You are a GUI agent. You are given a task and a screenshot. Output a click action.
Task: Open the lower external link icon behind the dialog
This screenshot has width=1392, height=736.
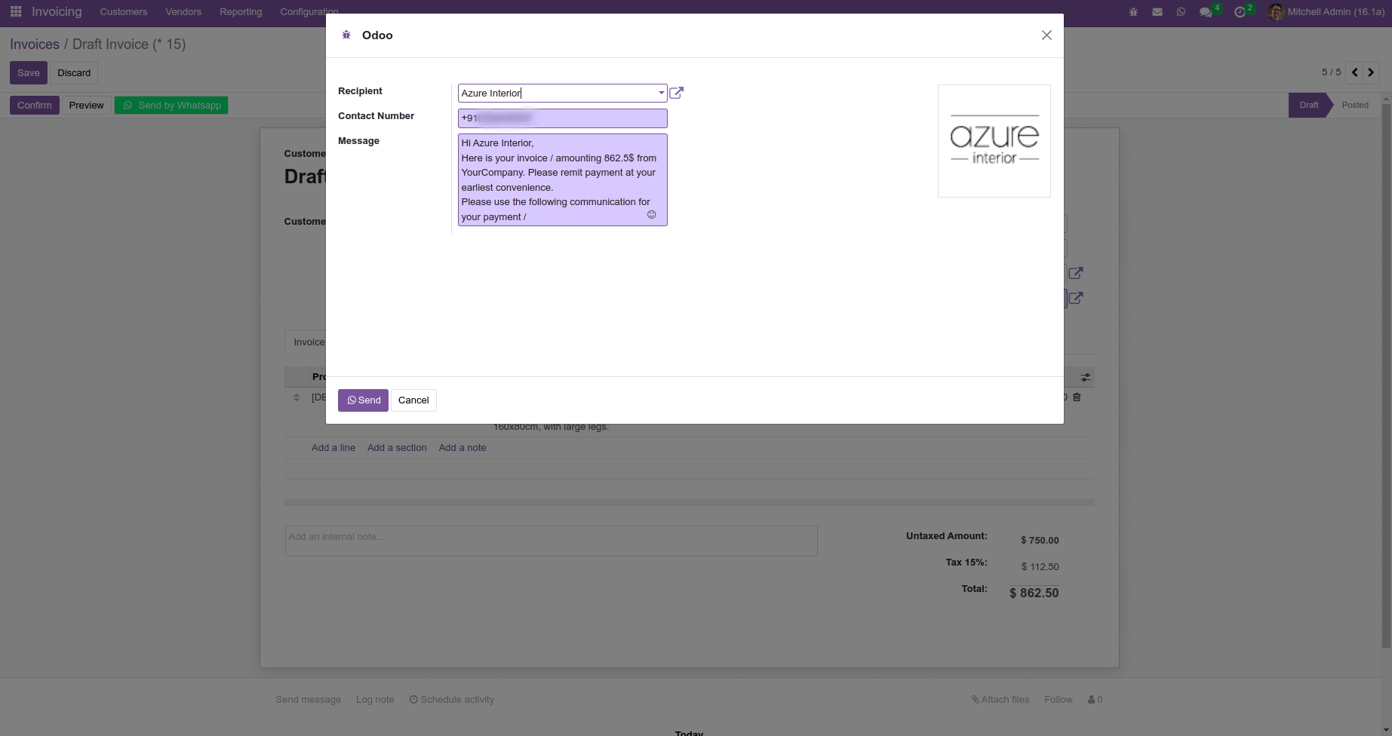click(x=1076, y=298)
